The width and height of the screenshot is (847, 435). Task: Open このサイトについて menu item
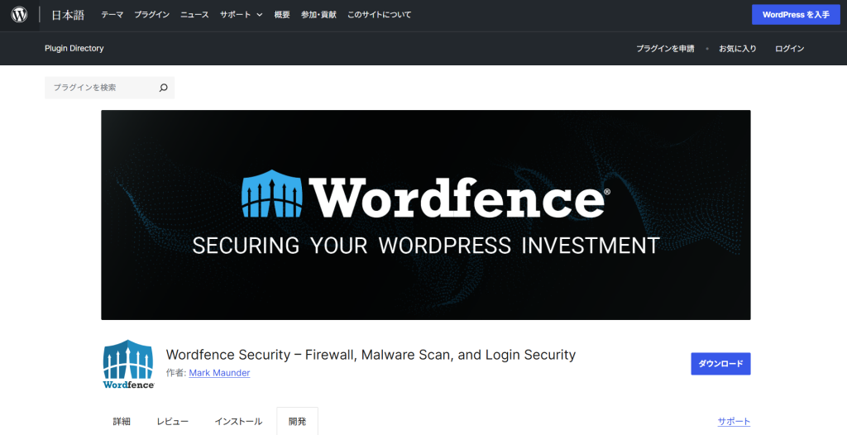coord(379,15)
